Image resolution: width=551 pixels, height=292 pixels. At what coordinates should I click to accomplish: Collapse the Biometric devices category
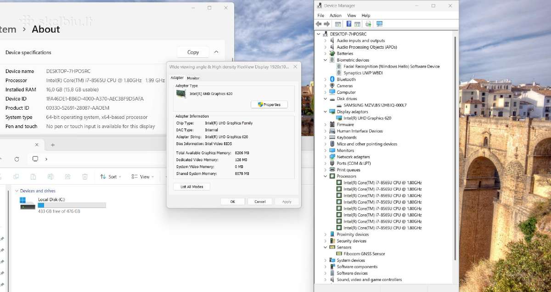[x=325, y=60]
